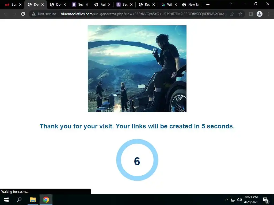Reload the current page
This screenshot has height=205, width=274.
point(23,14)
